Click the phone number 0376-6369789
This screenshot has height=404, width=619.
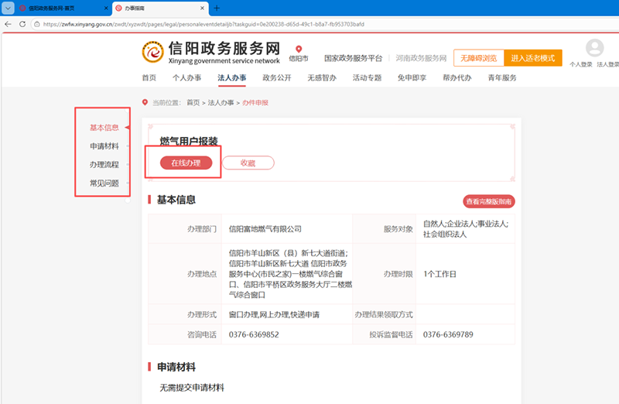[448, 334]
